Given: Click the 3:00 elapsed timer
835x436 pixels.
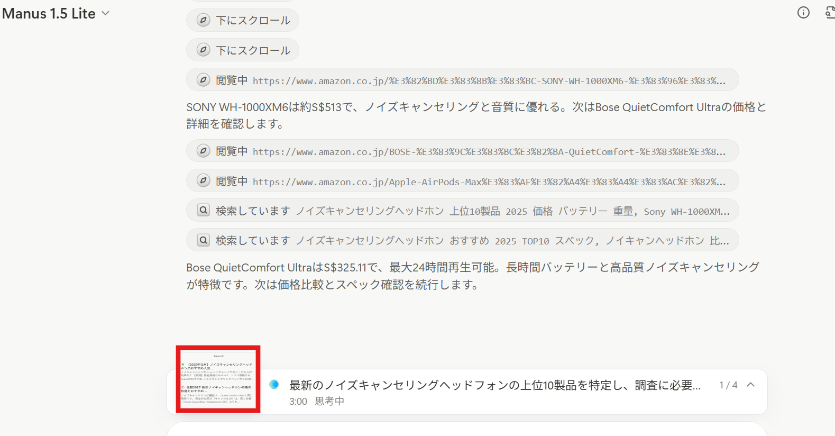Looking at the screenshot, I should [x=298, y=401].
